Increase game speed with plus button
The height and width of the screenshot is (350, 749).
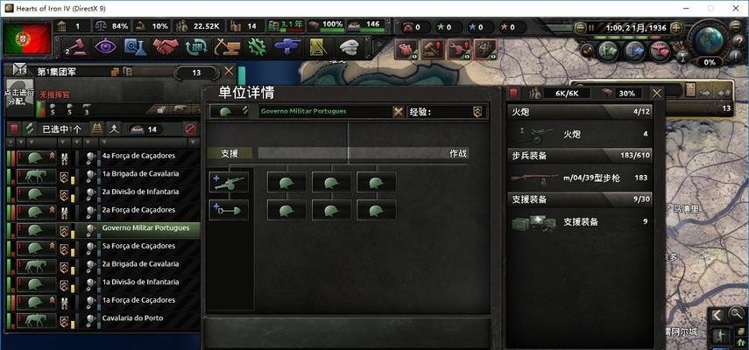(675, 28)
